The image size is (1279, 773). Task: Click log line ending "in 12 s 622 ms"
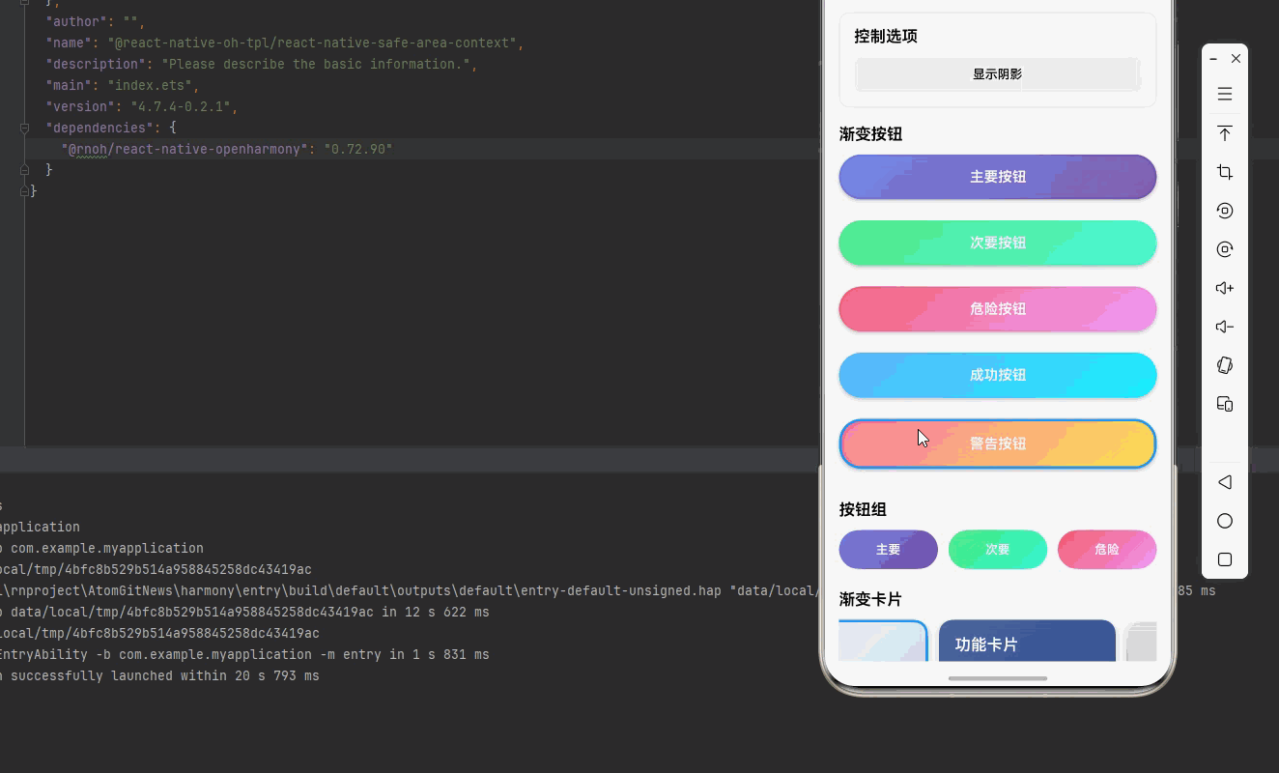point(244,612)
